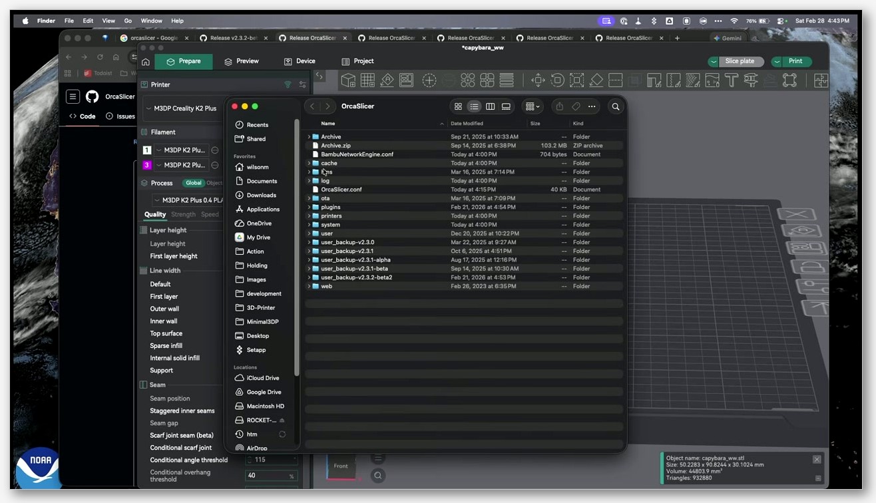Image resolution: width=876 pixels, height=503 pixels.
Task: Go back in Finder with the left chevron
Action: (x=312, y=106)
